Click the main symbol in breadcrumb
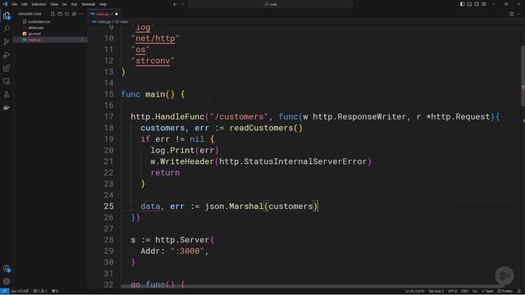525x295 pixels. click(x=122, y=22)
